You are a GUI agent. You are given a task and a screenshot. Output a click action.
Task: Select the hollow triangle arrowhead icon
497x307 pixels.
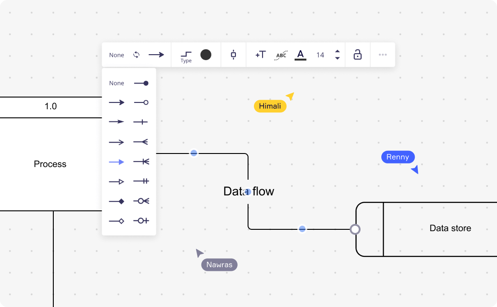point(117,181)
